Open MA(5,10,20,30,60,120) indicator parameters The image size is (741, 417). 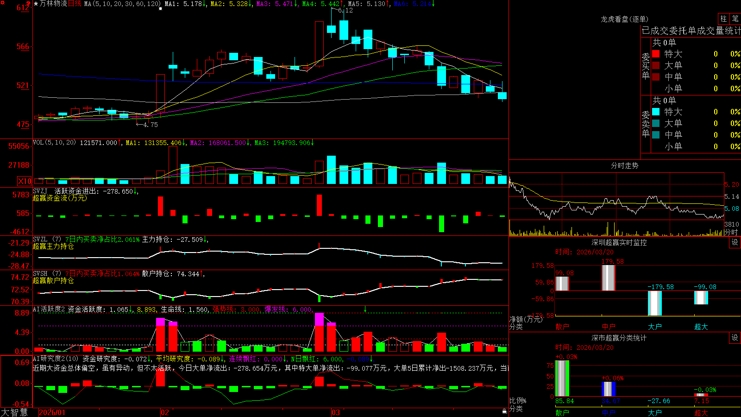coord(122,4)
